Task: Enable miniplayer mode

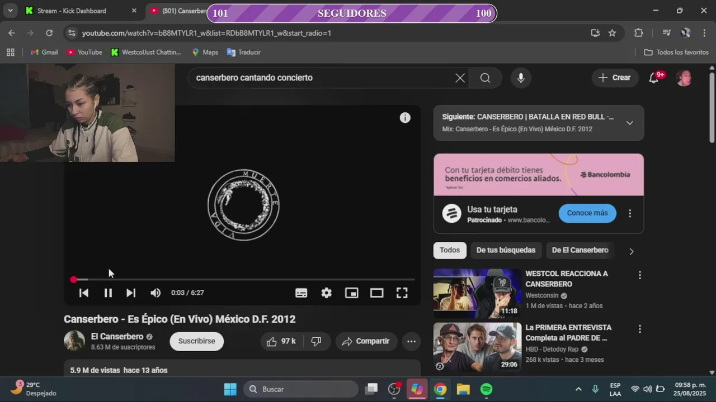Action: 352,293
